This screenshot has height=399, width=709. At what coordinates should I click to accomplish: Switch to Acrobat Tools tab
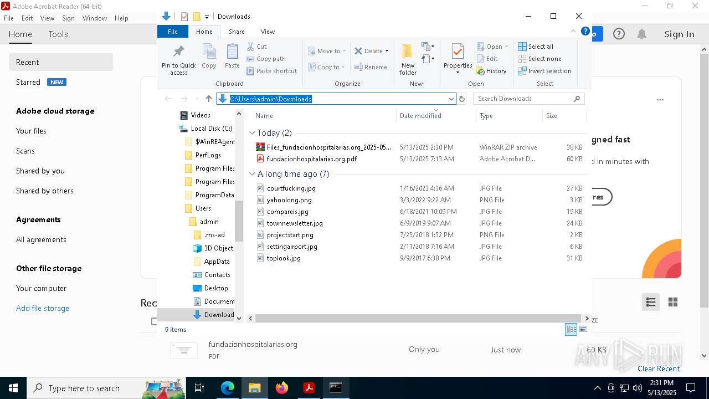[x=58, y=34]
